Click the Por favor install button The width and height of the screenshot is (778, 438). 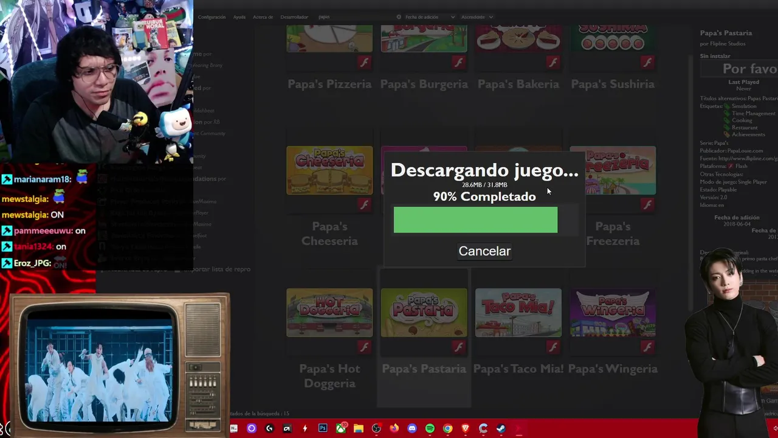[x=739, y=69]
